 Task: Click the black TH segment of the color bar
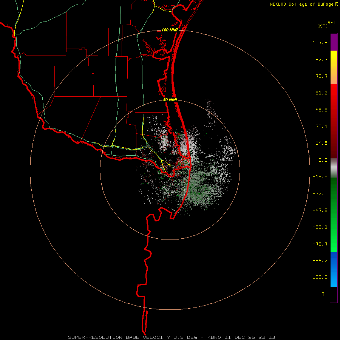click(334, 295)
